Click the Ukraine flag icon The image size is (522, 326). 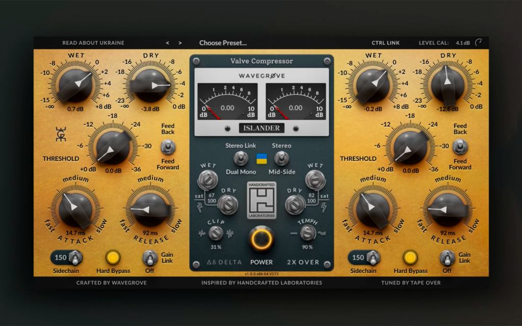pyautogui.click(x=262, y=159)
